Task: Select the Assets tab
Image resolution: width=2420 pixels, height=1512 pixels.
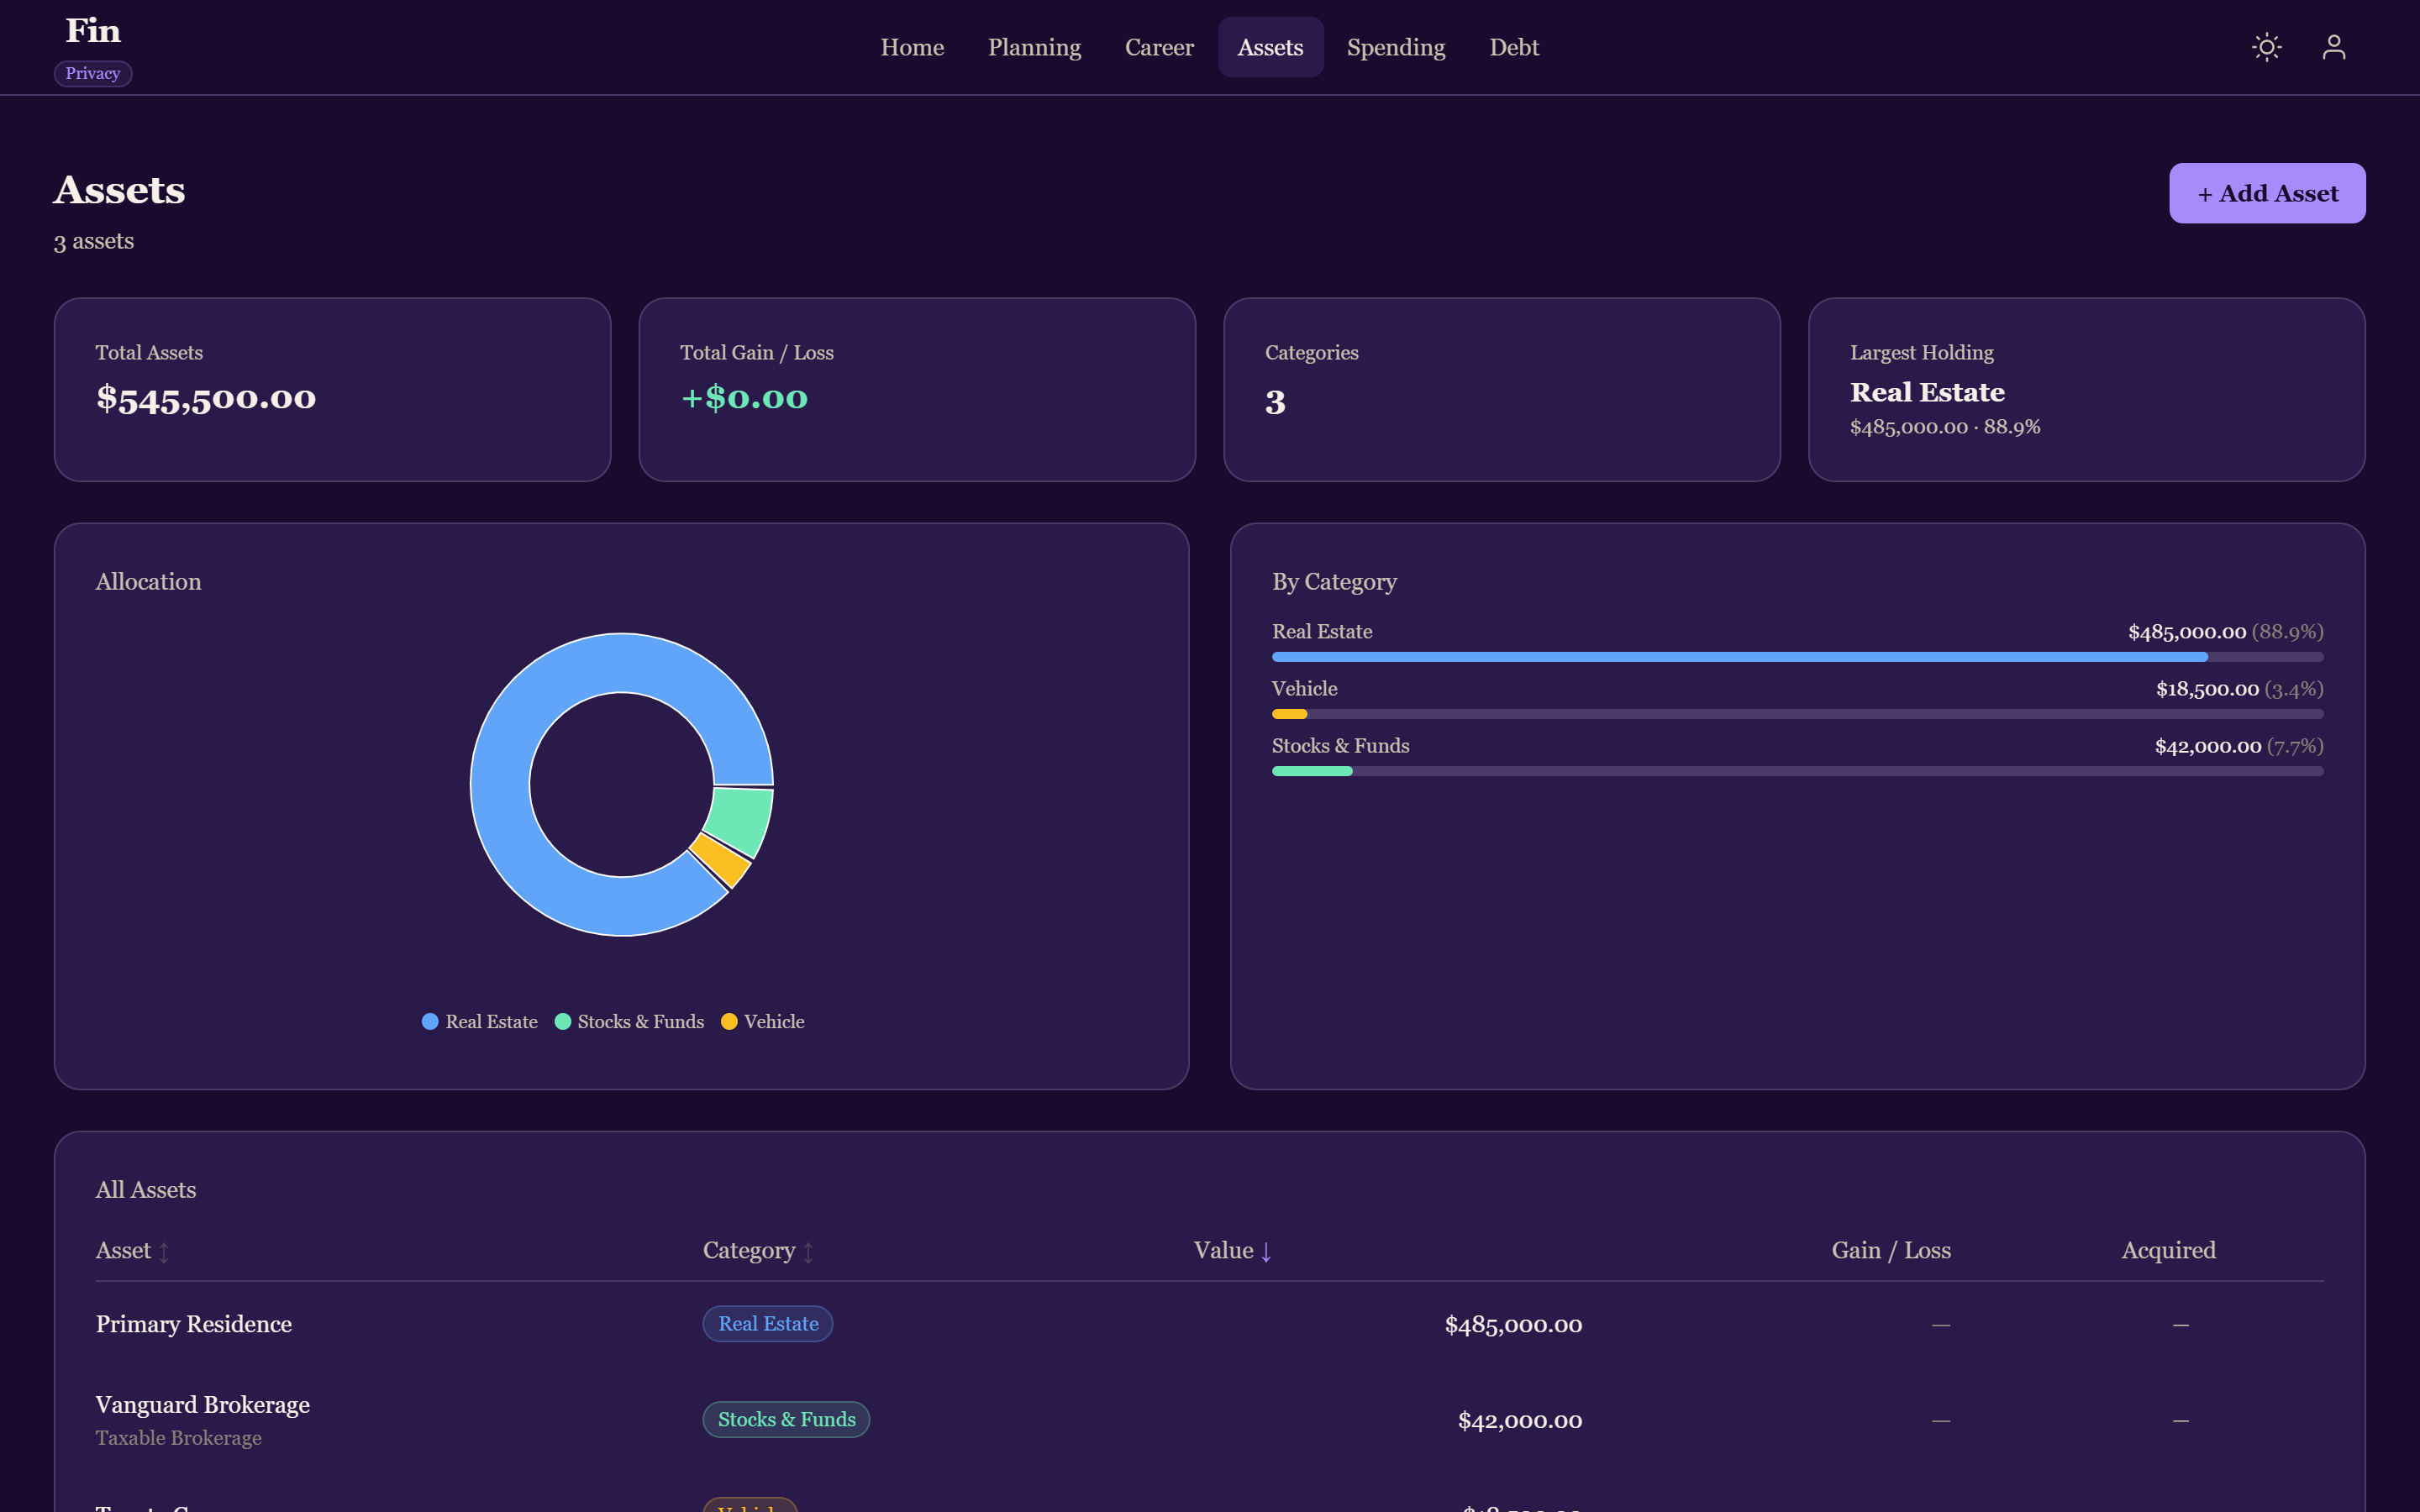Action: click(1270, 47)
